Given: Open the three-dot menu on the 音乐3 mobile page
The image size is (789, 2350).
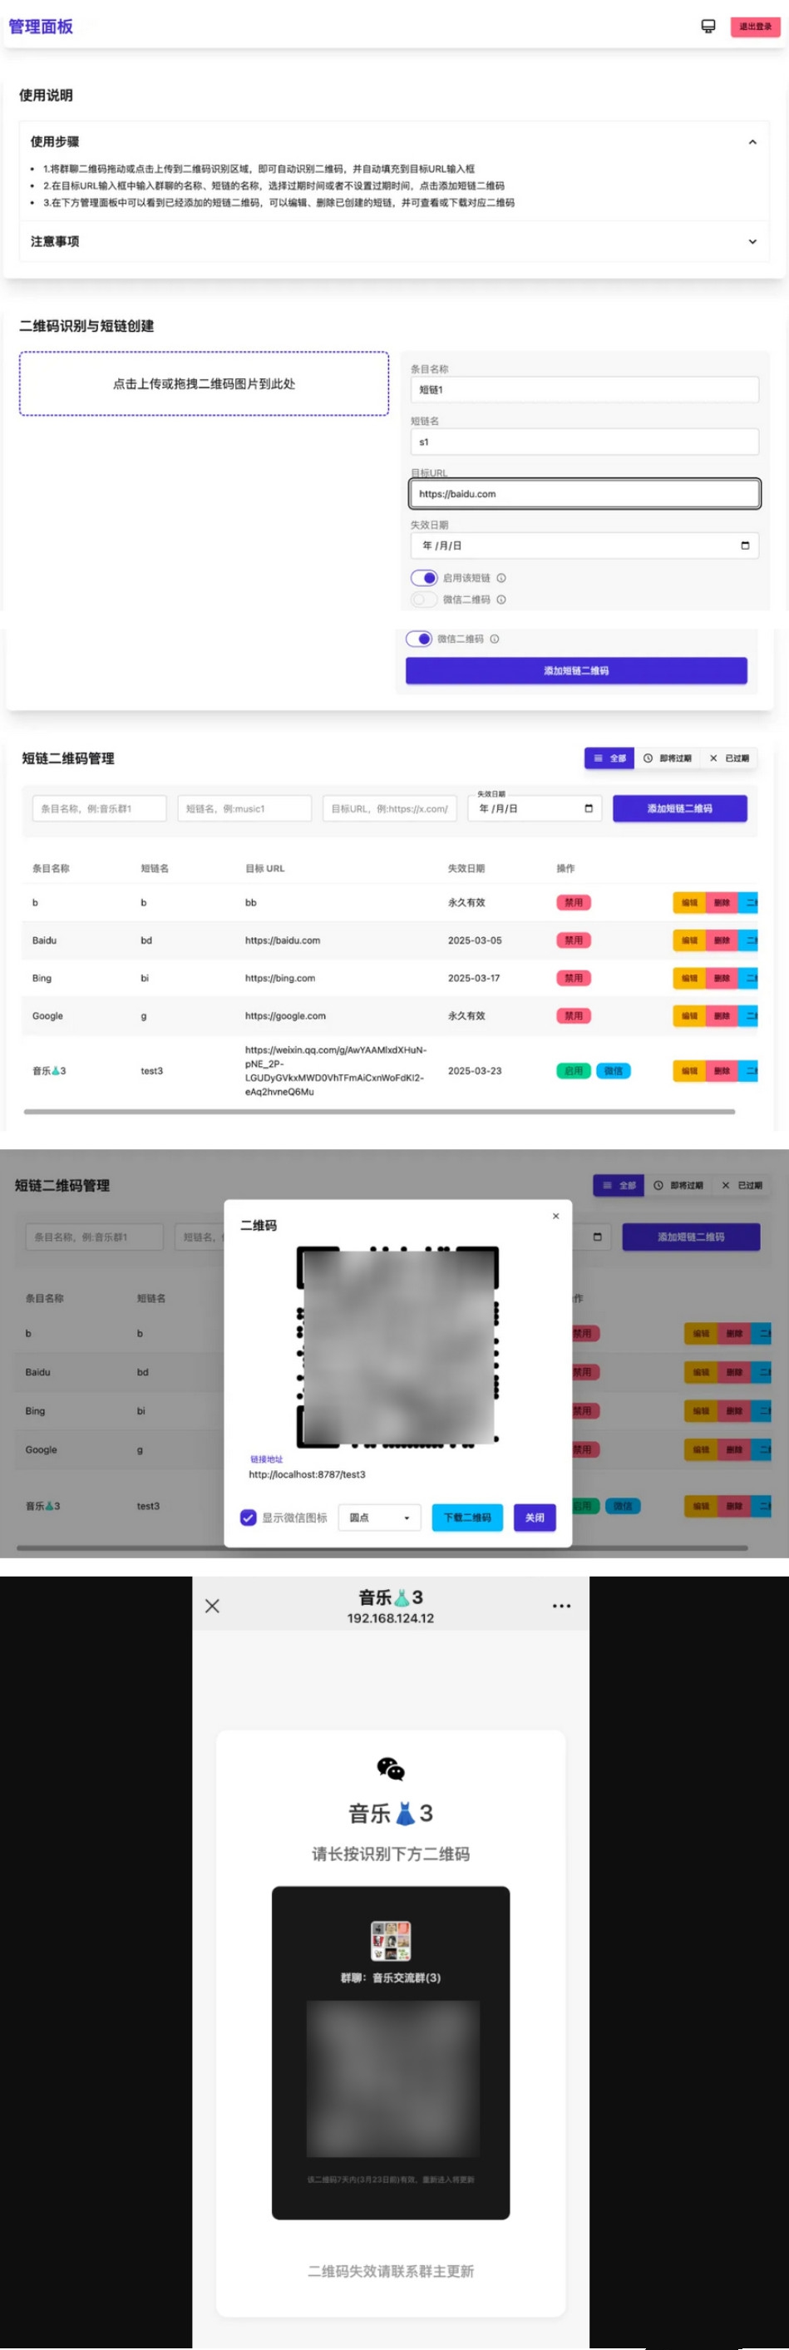Looking at the screenshot, I should click(x=562, y=1606).
